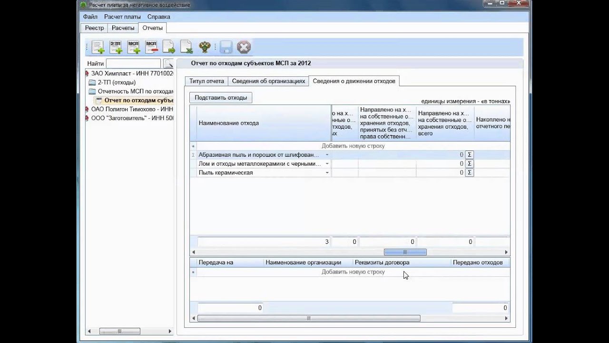Click the Передано отходов column header

pos(481,262)
